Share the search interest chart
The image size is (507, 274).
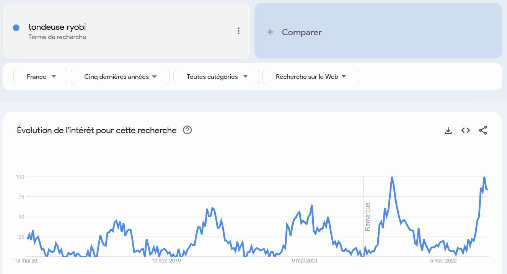click(x=483, y=130)
